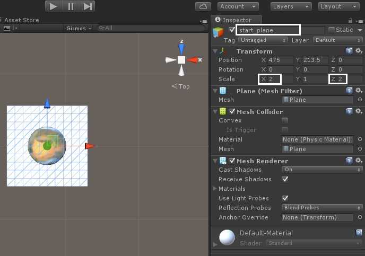Open the Cast Shadows dropdown
The image size is (365, 256).
pos(322,170)
